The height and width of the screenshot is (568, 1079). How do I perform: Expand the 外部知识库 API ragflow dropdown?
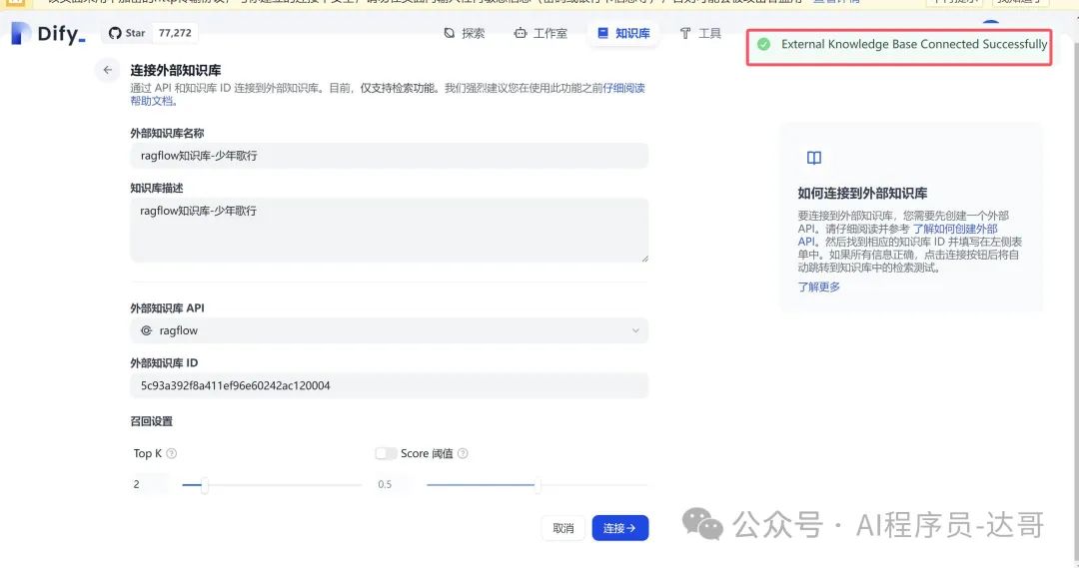pyautogui.click(x=389, y=330)
